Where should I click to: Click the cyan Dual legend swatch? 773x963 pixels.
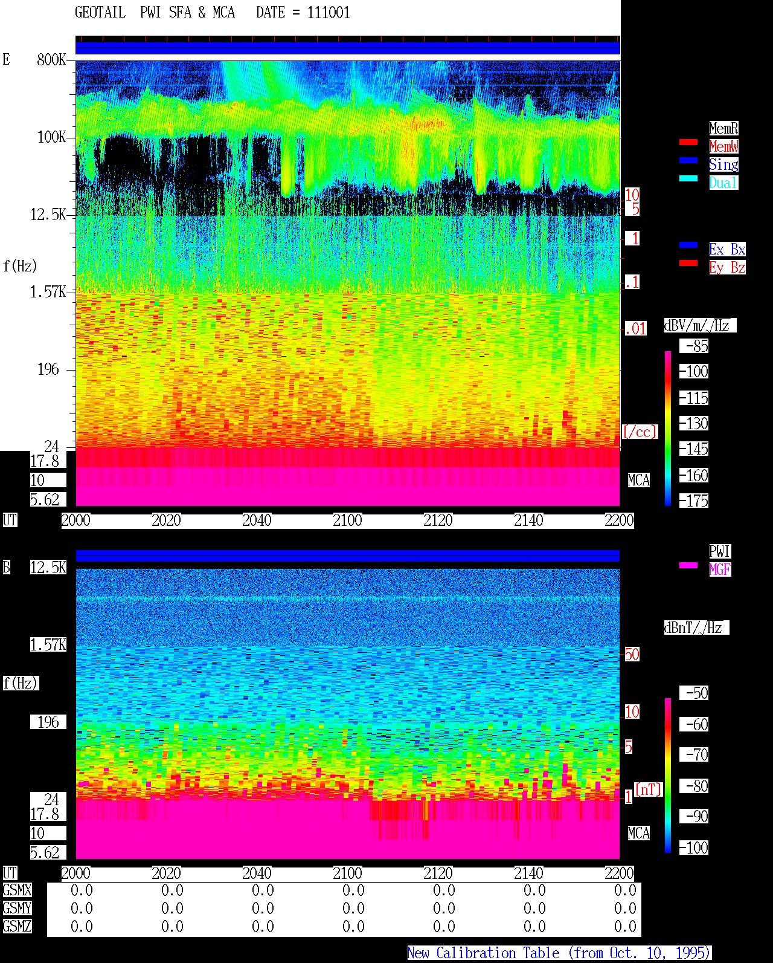click(x=688, y=179)
